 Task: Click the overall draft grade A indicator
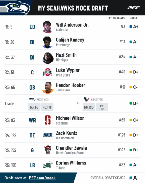pos(133,178)
